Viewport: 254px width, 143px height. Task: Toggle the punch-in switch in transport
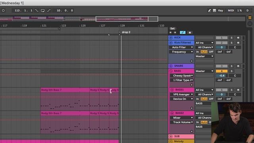pyautogui.click(x=37, y=11)
